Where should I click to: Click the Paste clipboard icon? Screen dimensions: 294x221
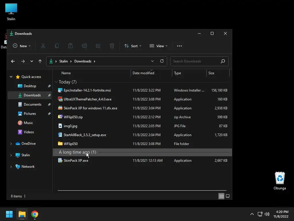click(x=71, y=46)
